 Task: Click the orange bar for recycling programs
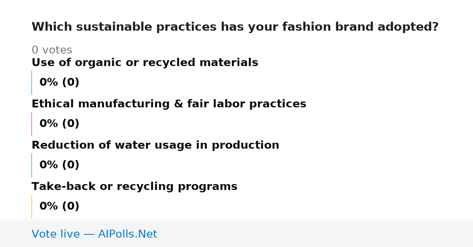[32, 206]
